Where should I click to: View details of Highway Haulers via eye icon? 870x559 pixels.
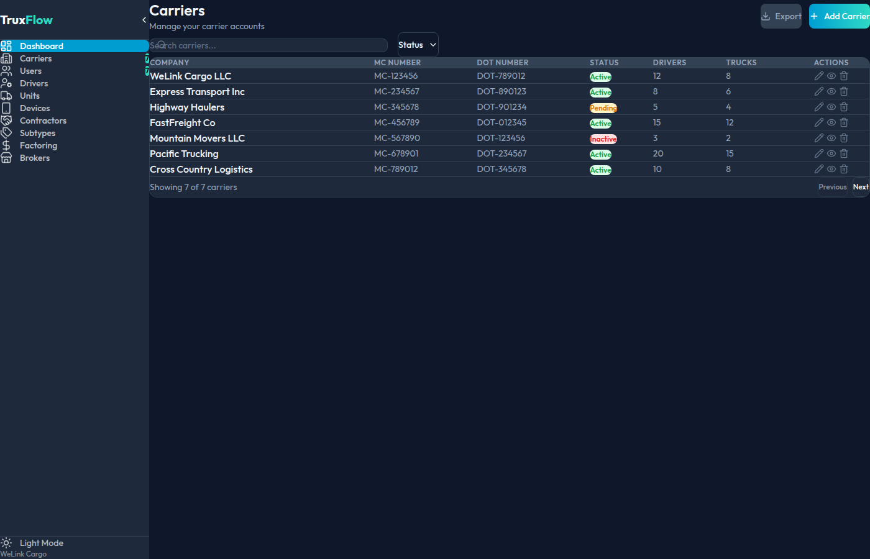(x=831, y=106)
